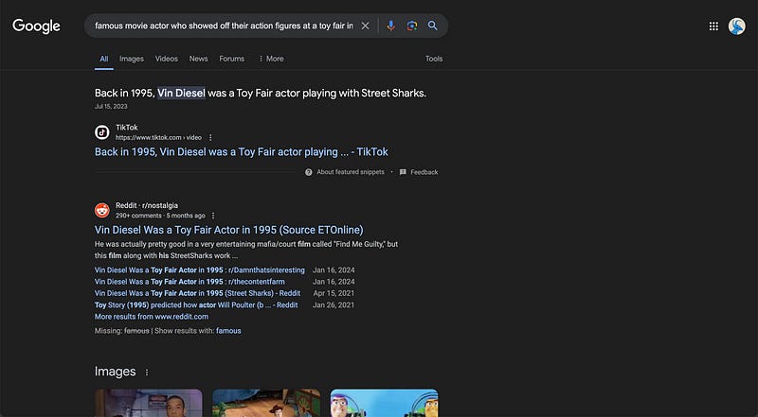Open Toy Story Will Poulter Reddit sublink
The width and height of the screenshot is (758, 417).
tap(196, 305)
